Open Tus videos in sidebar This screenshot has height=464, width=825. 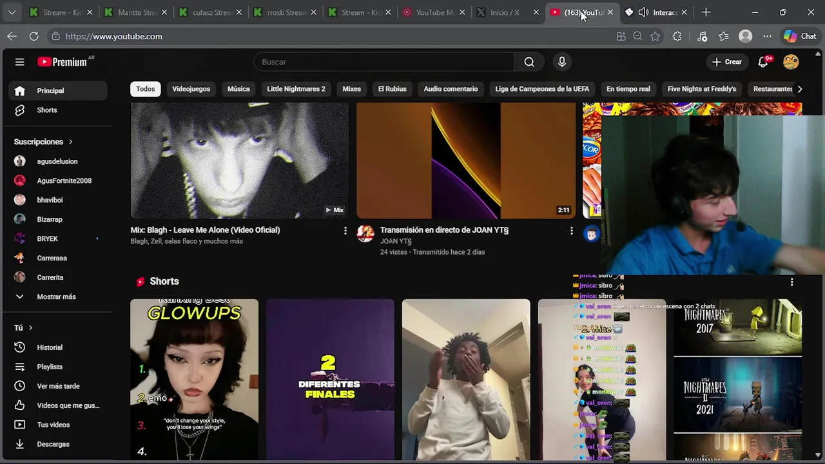(58, 425)
